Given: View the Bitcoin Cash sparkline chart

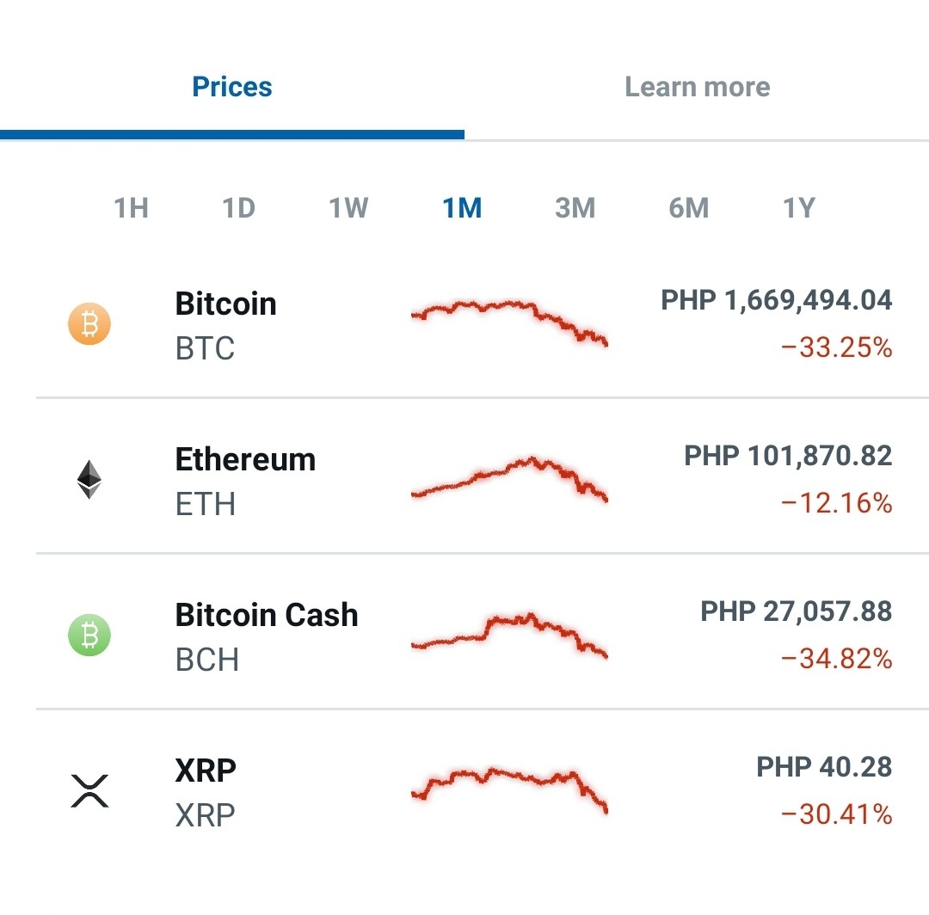Looking at the screenshot, I should pyautogui.click(x=509, y=635).
